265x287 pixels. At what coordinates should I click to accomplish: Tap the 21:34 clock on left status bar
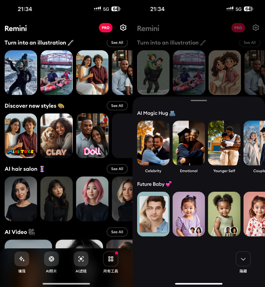pos(25,9)
